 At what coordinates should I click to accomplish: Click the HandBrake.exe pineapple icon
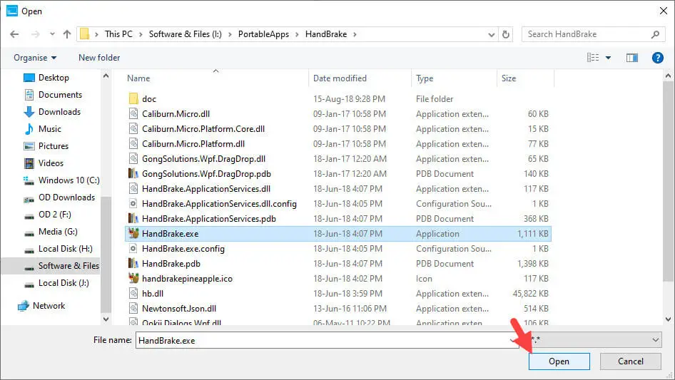pyautogui.click(x=133, y=233)
